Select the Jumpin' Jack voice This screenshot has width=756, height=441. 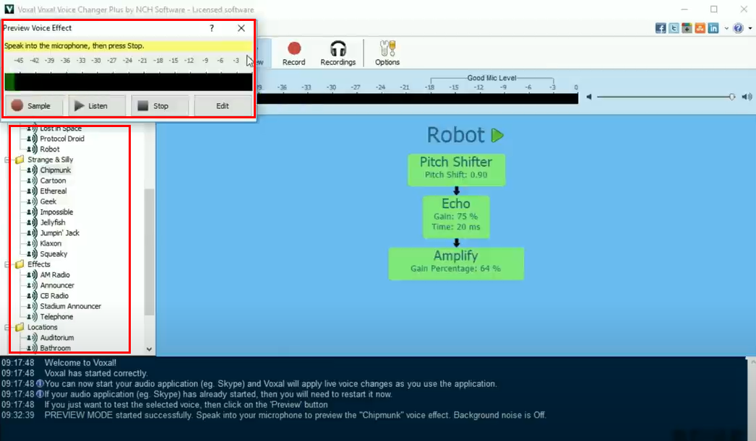[x=60, y=233]
